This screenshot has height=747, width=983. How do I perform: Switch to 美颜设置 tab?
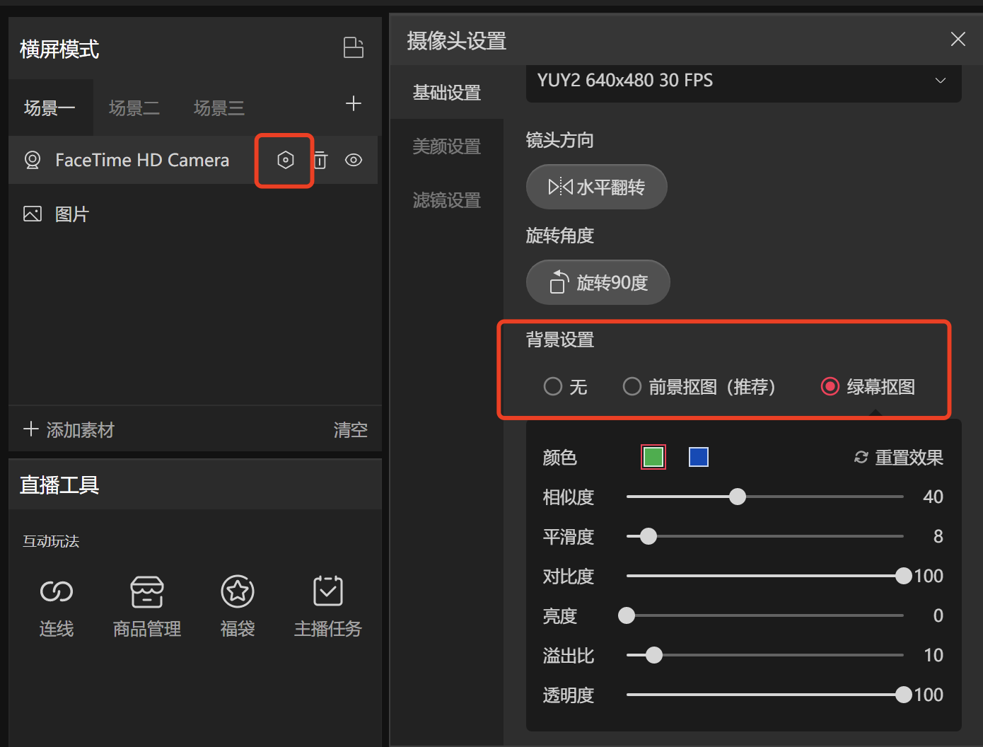[446, 146]
